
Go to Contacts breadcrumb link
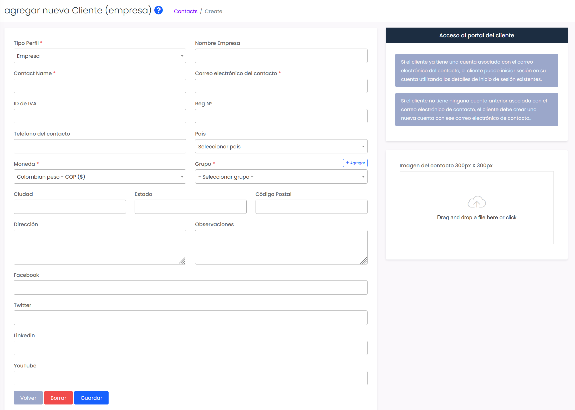pos(185,11)
